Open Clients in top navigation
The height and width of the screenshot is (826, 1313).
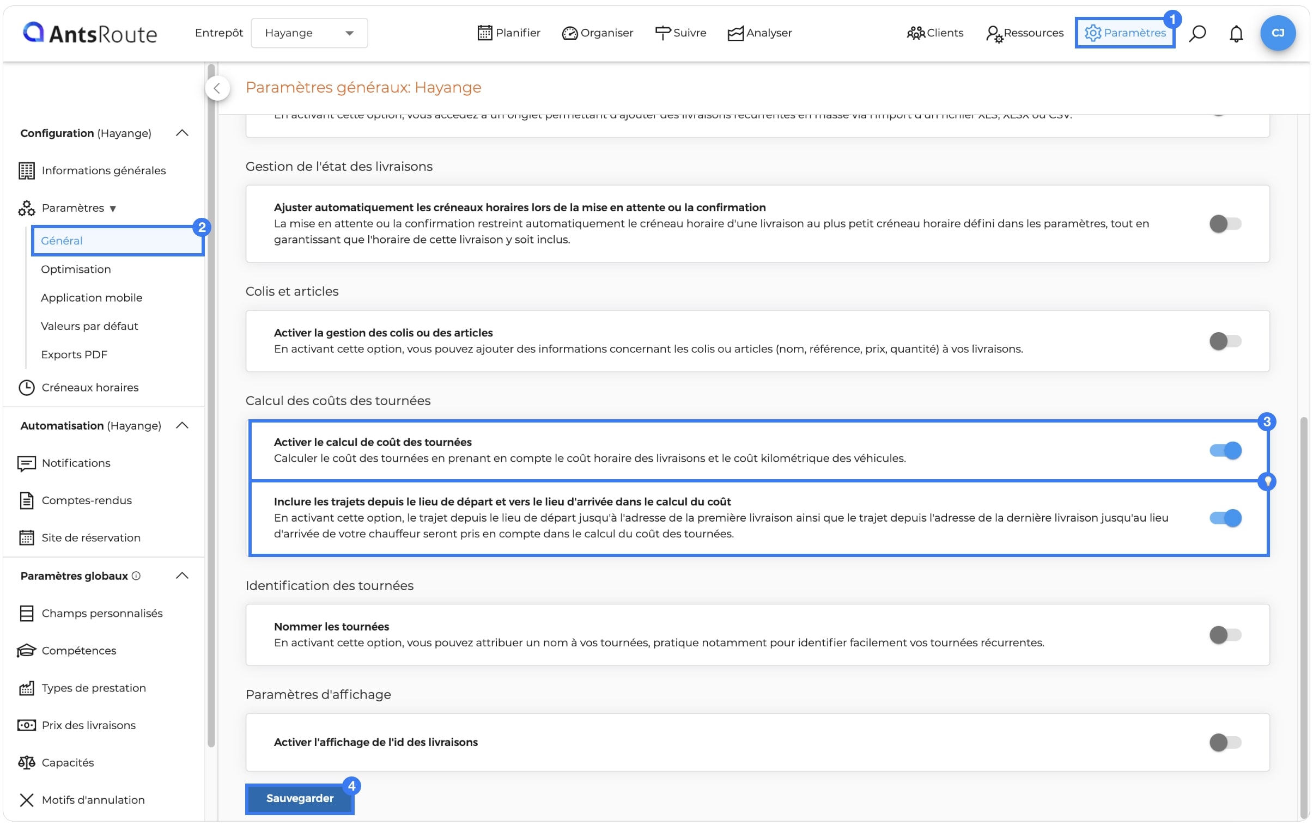pyautogui.click(x=934, y=33)
